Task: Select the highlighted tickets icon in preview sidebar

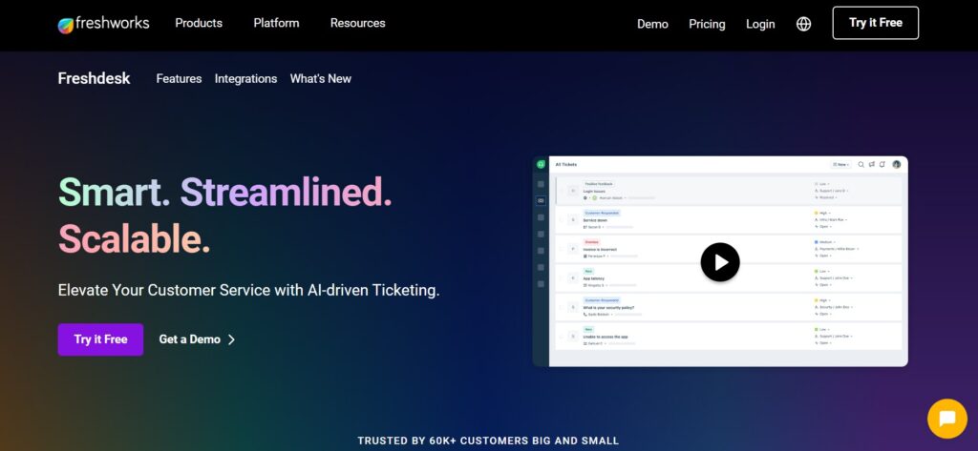Action: 541,200
